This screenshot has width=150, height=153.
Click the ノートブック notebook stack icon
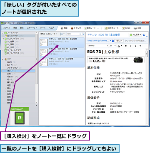(x=5, y=33)
